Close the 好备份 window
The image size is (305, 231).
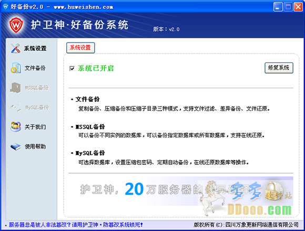(x=298, y=7)
